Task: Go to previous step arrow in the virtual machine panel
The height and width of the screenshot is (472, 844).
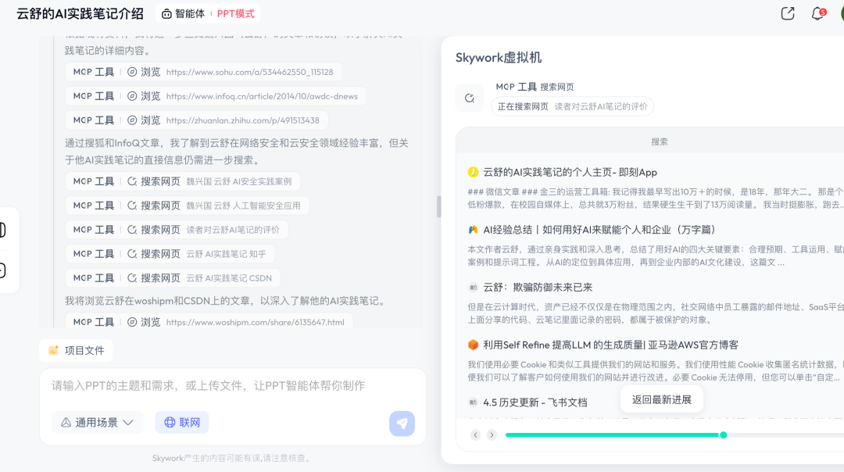Action: 475,434
